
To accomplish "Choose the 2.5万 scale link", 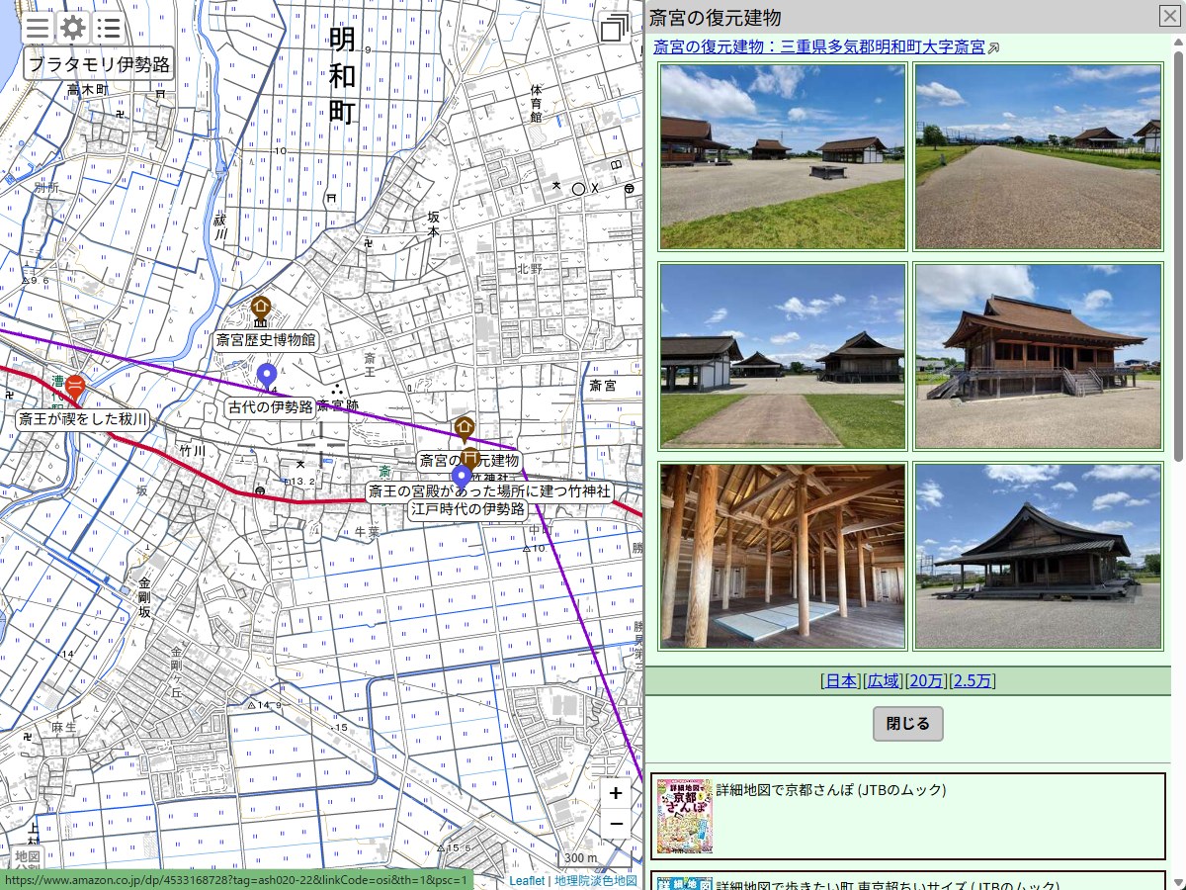I will (973, 680).
